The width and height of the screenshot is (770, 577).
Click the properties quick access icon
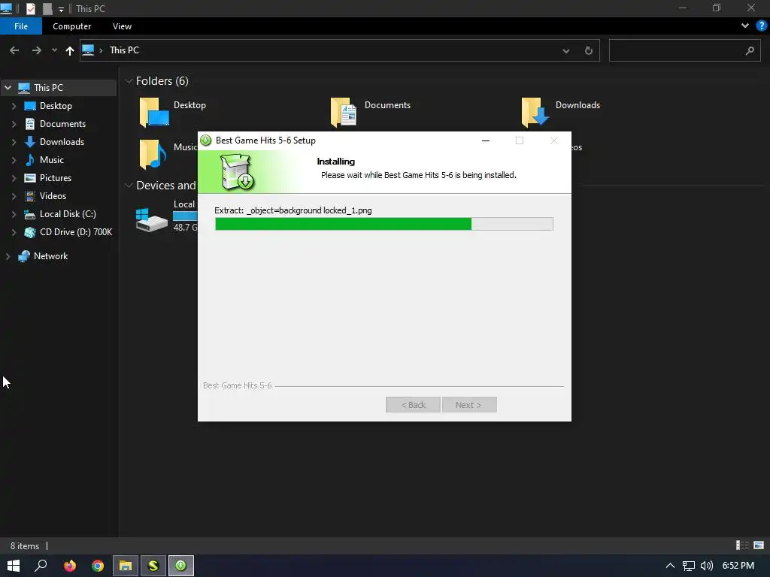tap(30, 8)
